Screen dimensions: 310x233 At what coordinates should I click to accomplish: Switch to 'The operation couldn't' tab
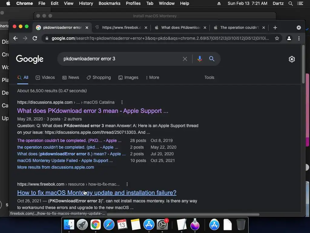239,28
